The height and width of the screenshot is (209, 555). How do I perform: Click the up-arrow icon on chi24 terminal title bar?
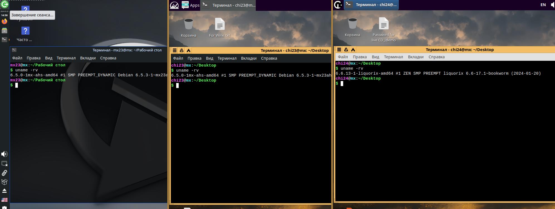click(x=353, y=50)
